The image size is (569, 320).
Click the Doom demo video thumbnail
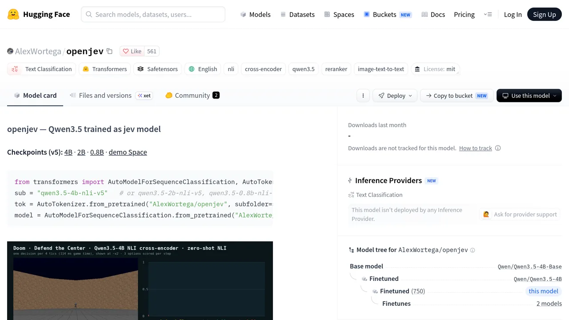point(140,280)
